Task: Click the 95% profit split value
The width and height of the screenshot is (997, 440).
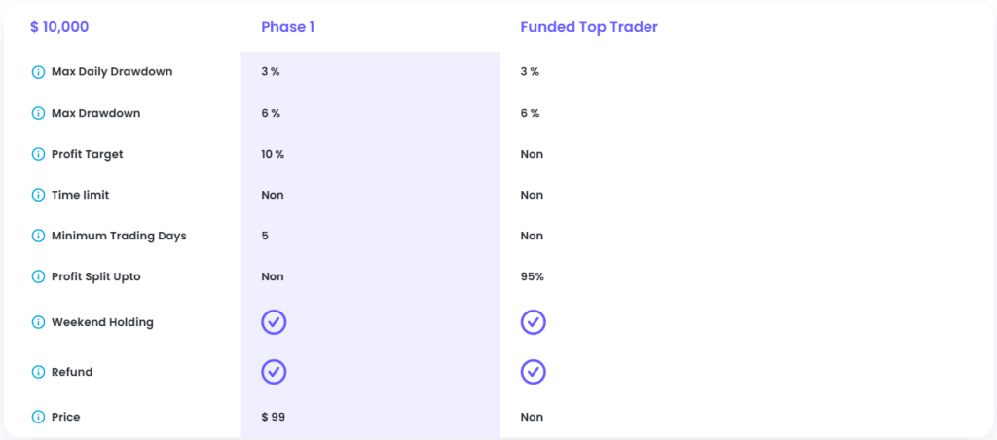Action: (x=533, y=276)
